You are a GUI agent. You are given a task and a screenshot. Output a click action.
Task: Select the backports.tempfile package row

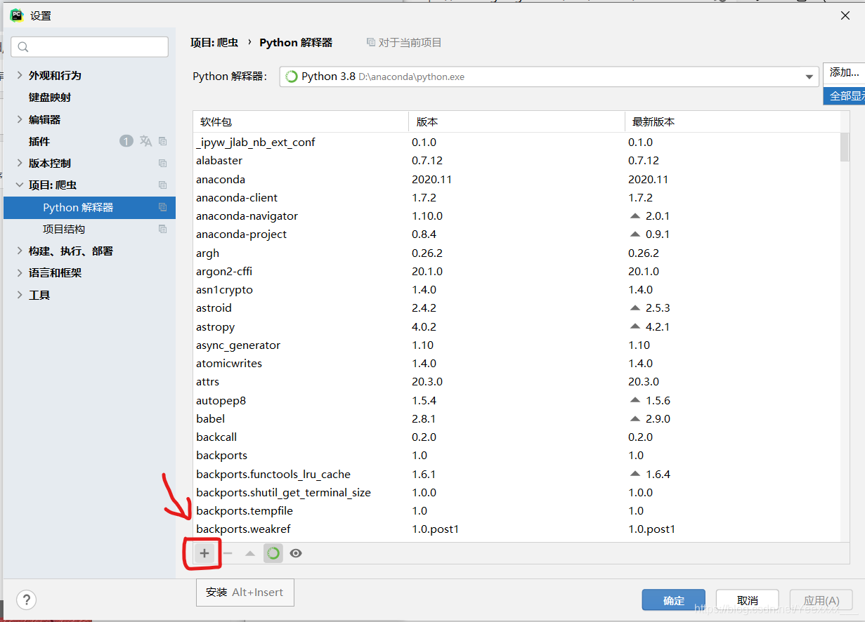[516, 510]
